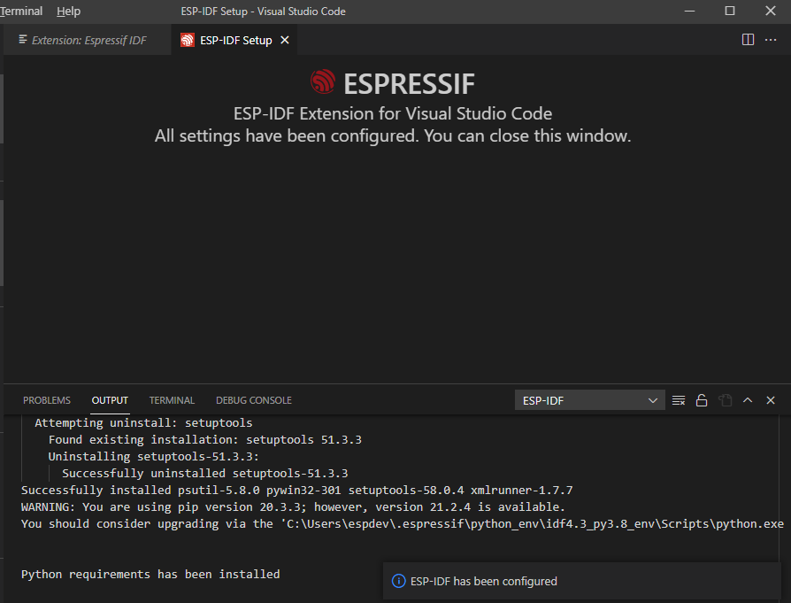Click the ESP-IDF icon on the setup tab
The width and height of the screenshot is (791, 603).
click(x=186, y=39)
